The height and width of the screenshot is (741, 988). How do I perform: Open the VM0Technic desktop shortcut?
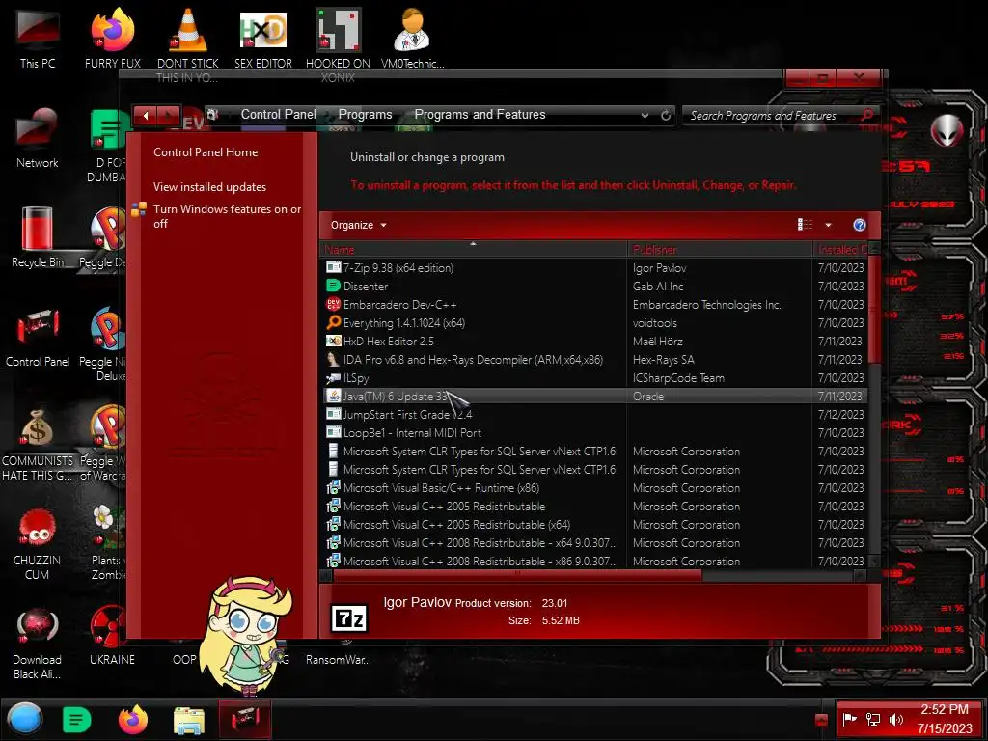(413, 39)
